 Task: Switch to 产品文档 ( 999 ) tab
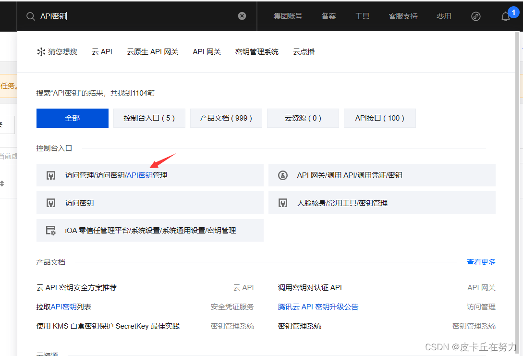pos(226,118)
